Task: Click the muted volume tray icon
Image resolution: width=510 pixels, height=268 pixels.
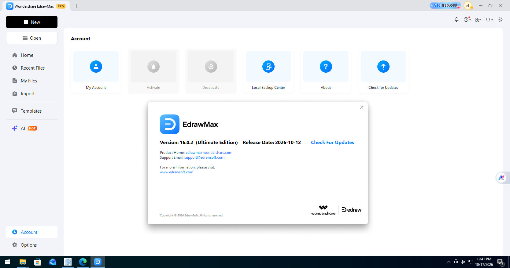Action: pyautogui.click(x=463, y=262)
